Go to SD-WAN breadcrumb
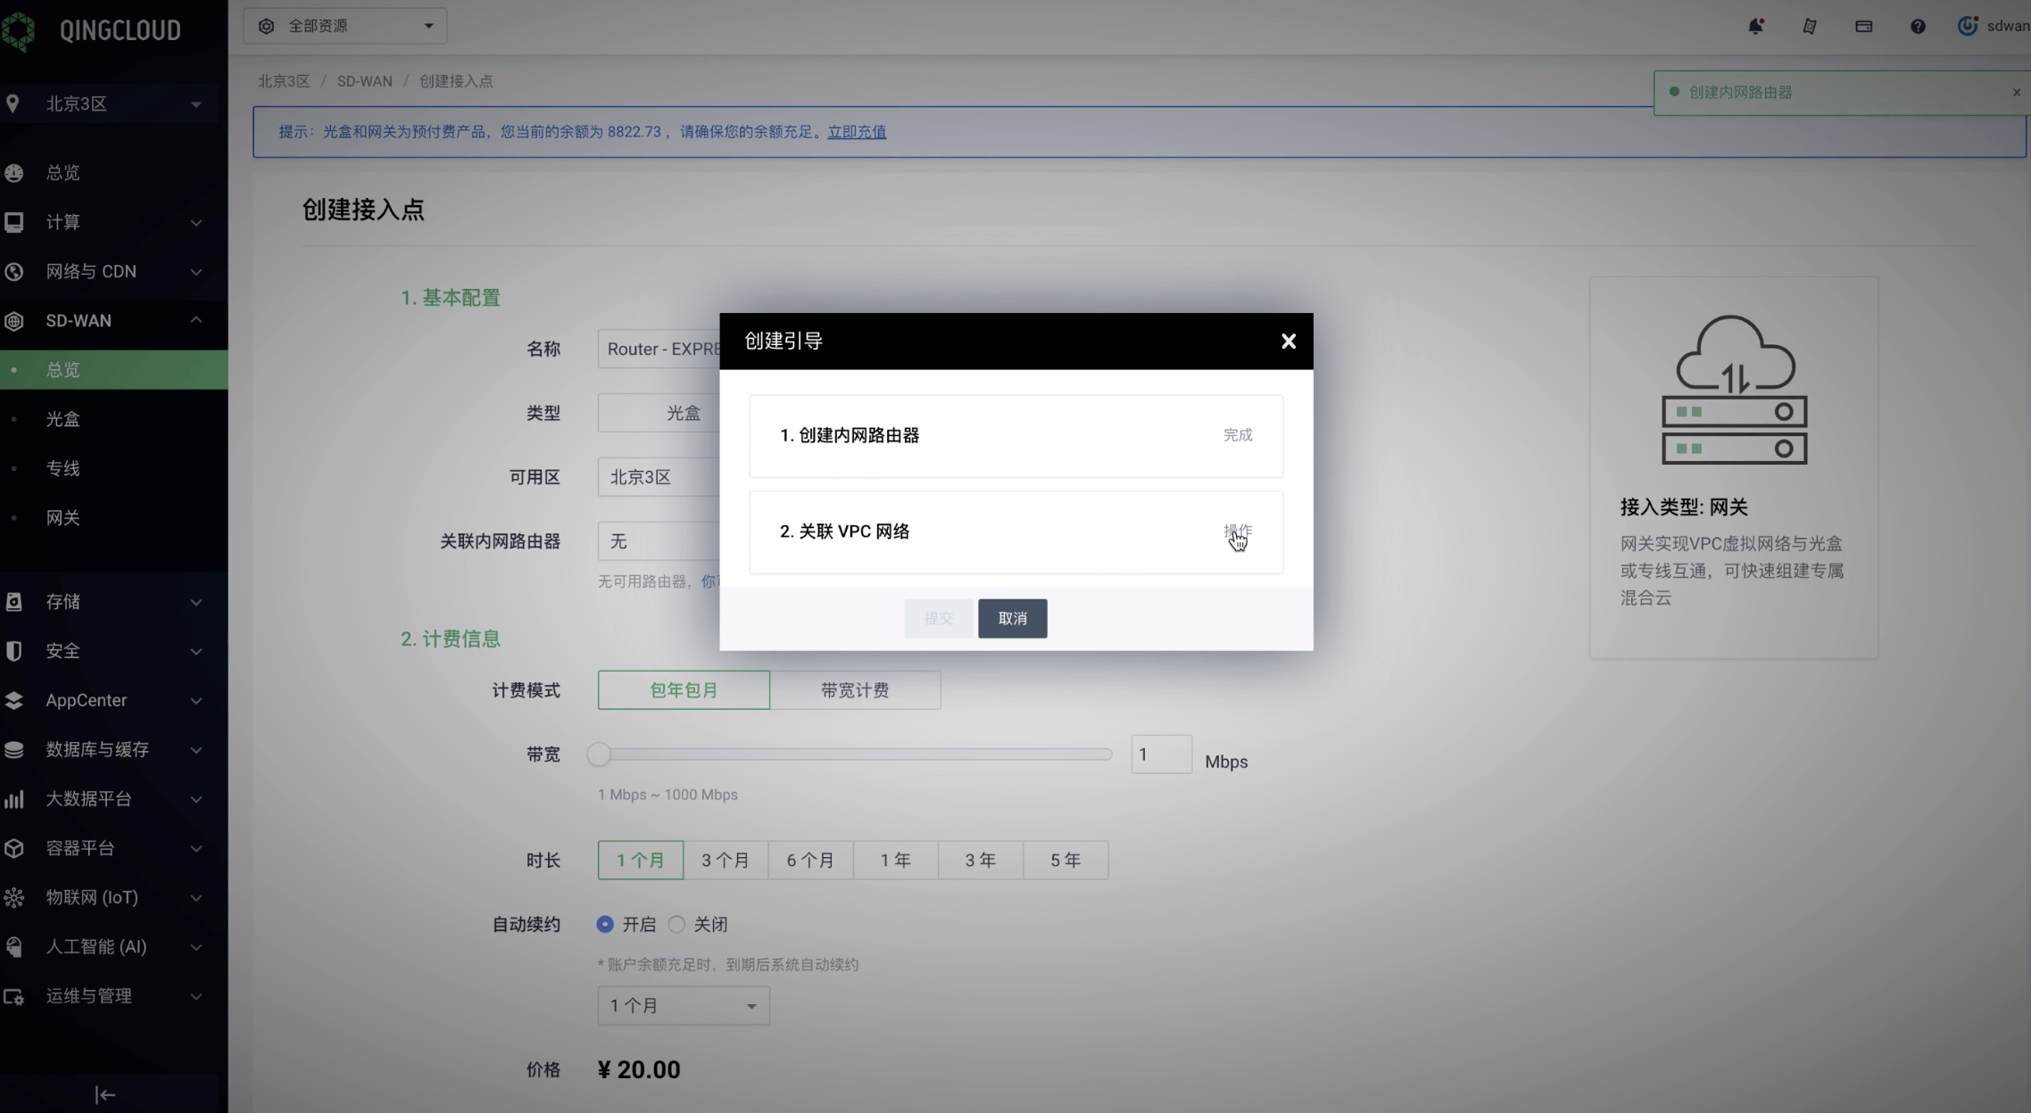This screenshot has height=1113, width=2031. [364, 81]
